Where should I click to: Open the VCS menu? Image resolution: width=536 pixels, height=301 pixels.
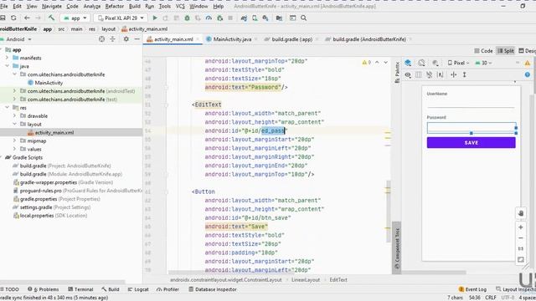click(180, 6)
